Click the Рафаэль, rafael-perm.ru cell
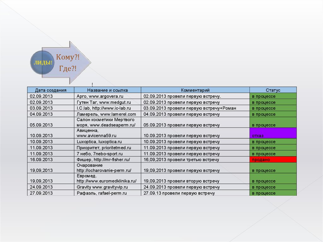 tap(108, 193)
